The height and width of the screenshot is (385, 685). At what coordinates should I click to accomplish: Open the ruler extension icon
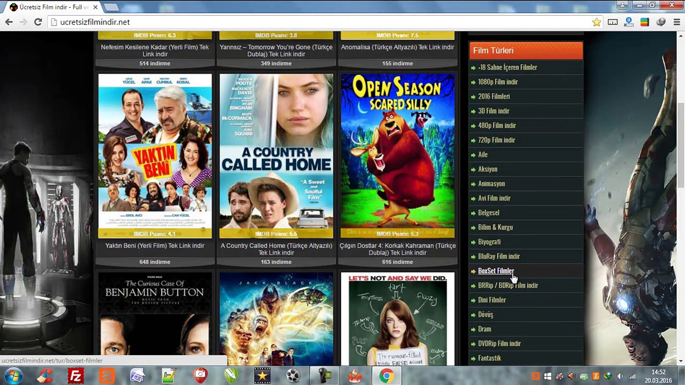[x=613, y=22]
